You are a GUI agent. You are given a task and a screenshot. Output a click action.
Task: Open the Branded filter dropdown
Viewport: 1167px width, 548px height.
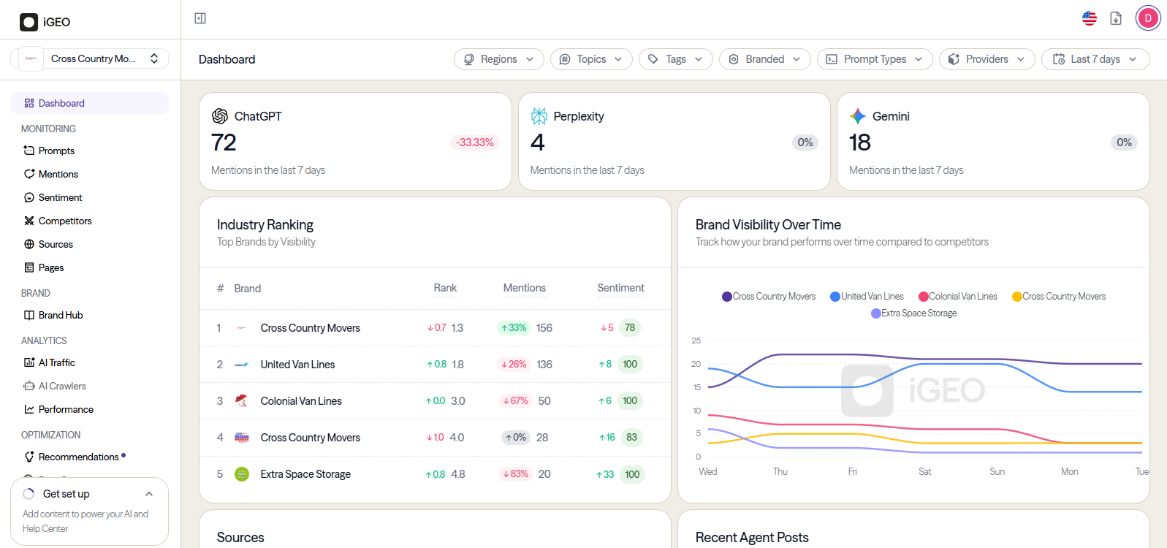(x=765, y=59)
